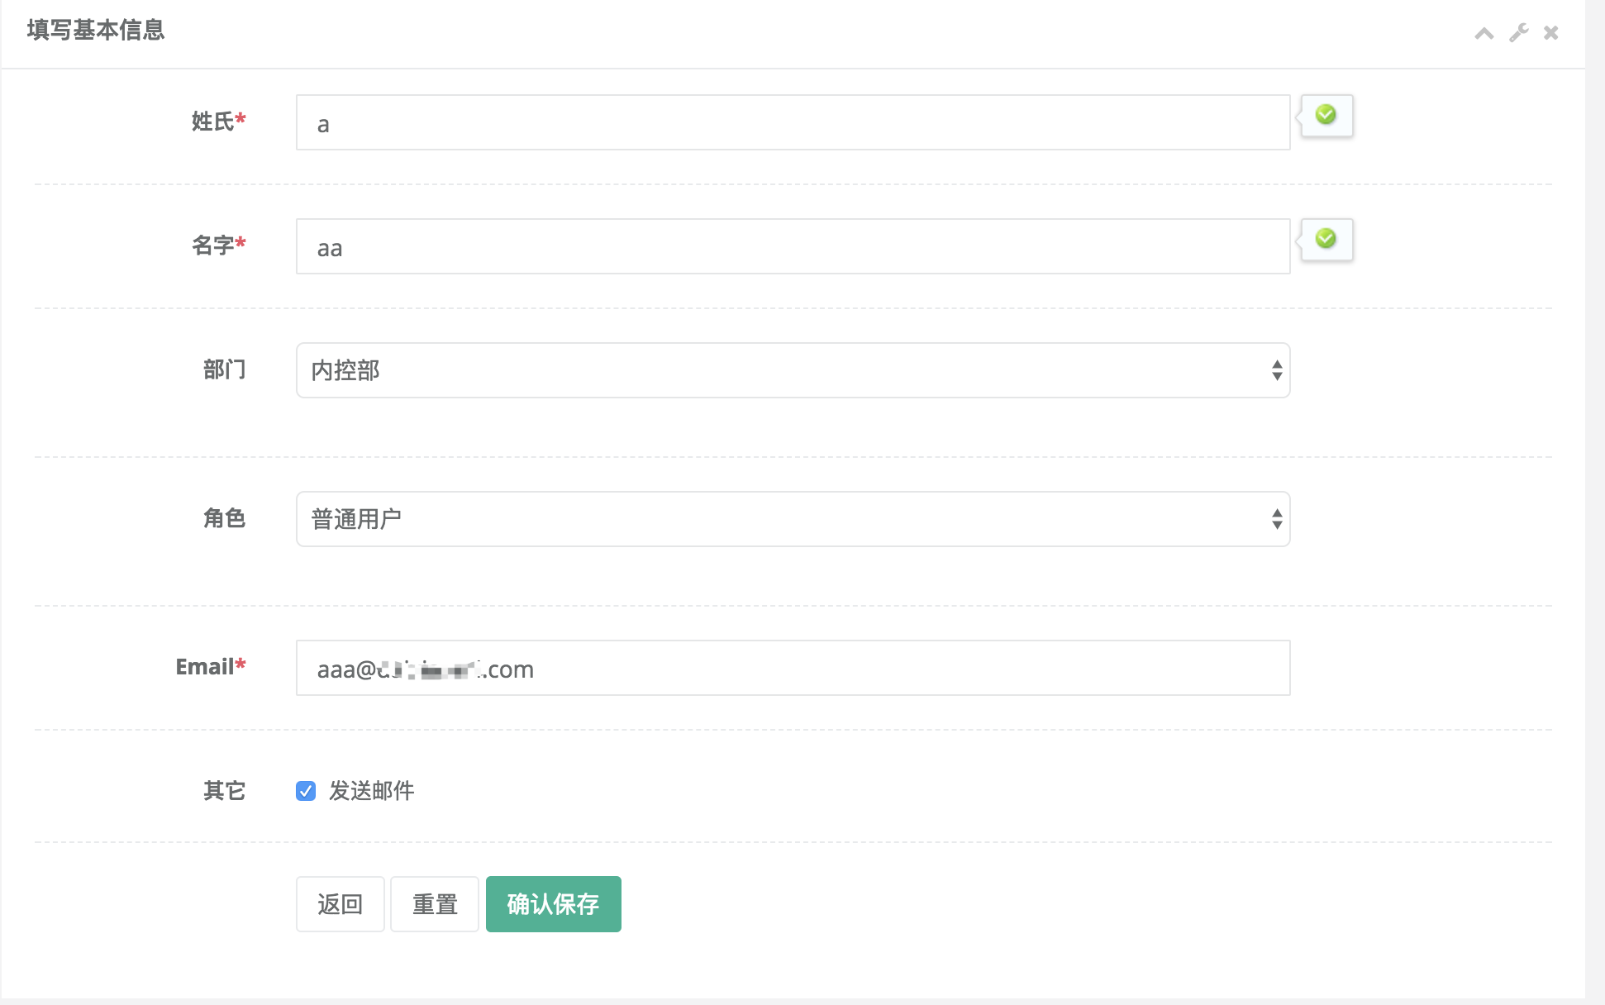1605x1005 pixels.
Task: Click the 返回 button
Action: tap(341, 904)
